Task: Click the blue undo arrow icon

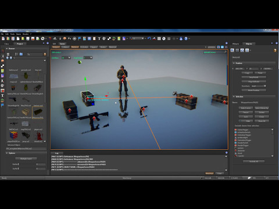Action: point(149,39)
